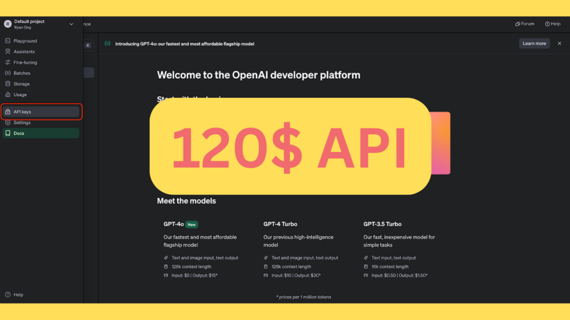Open the Assistants menu item
This screenshot has height=320, width=570.
pos(41,52)
